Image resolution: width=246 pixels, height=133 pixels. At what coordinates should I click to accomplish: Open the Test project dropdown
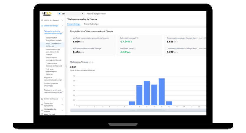(71, 14)
